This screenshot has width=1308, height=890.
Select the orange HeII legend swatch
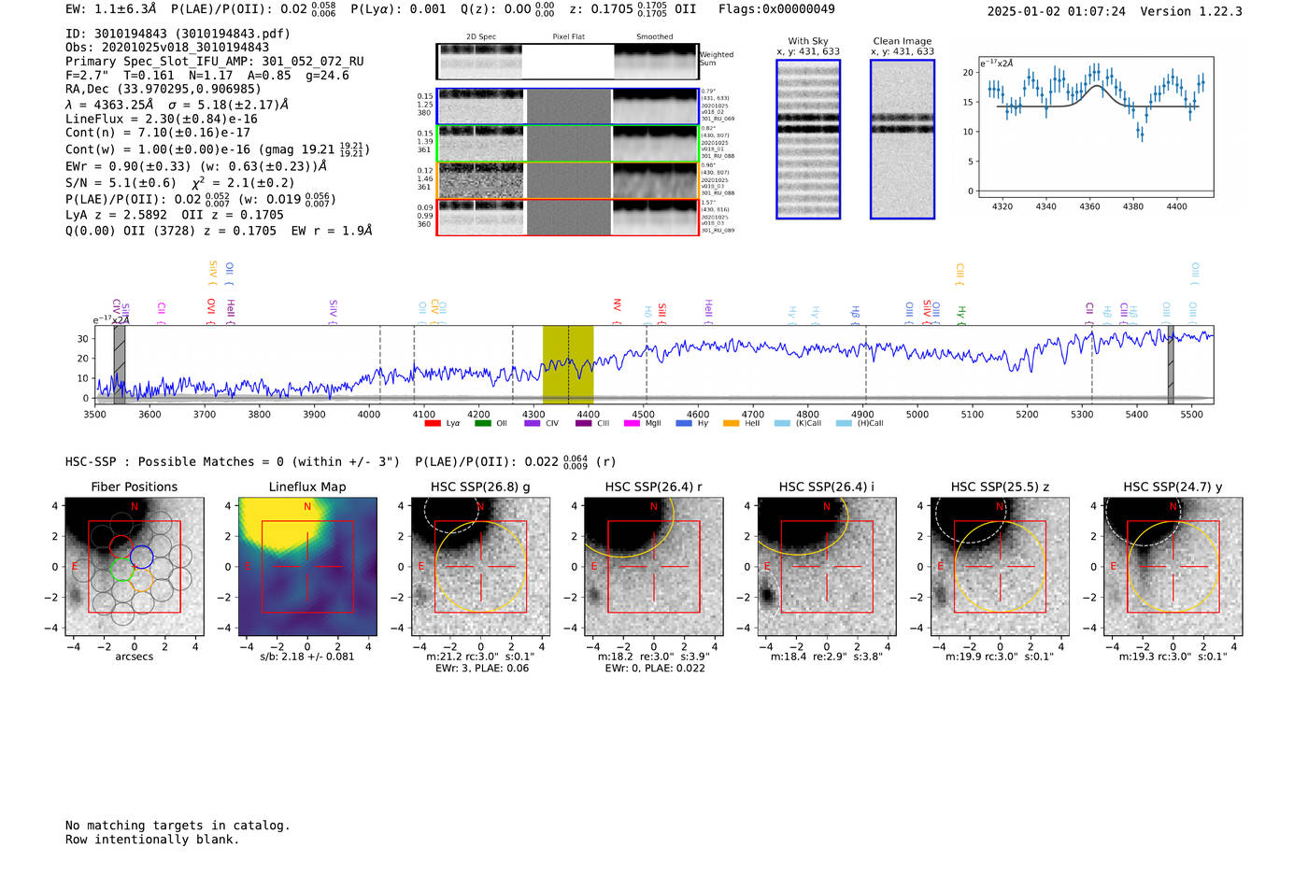731,423
